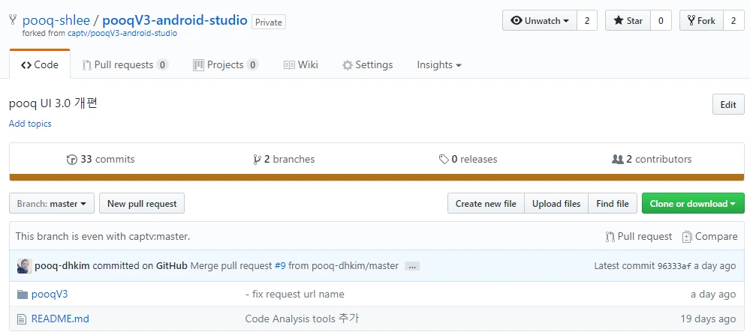Click the pooq-dhkim committer avatar
The width and height of the screenshot is (750, 335).
[x=24, y=266]
